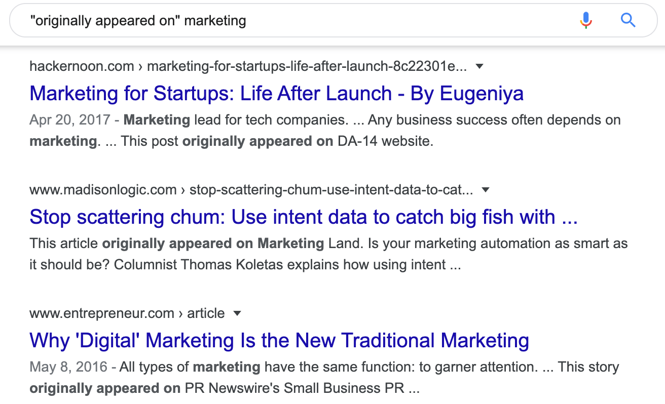The height and width of the screenshot is (404, 665).
Task: Click inside the Google search bar
Action: click(x=304, y=20)
